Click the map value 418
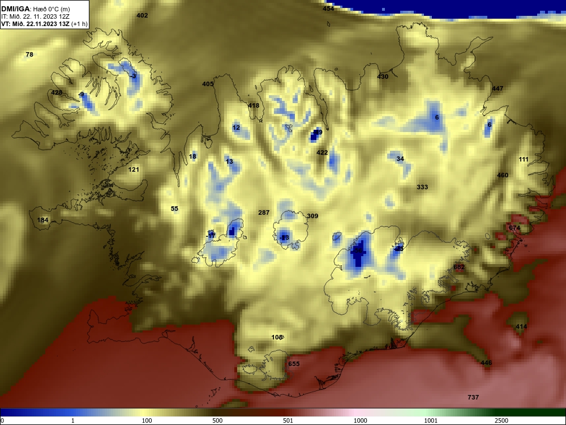566x425 pixels. point(254,105)
